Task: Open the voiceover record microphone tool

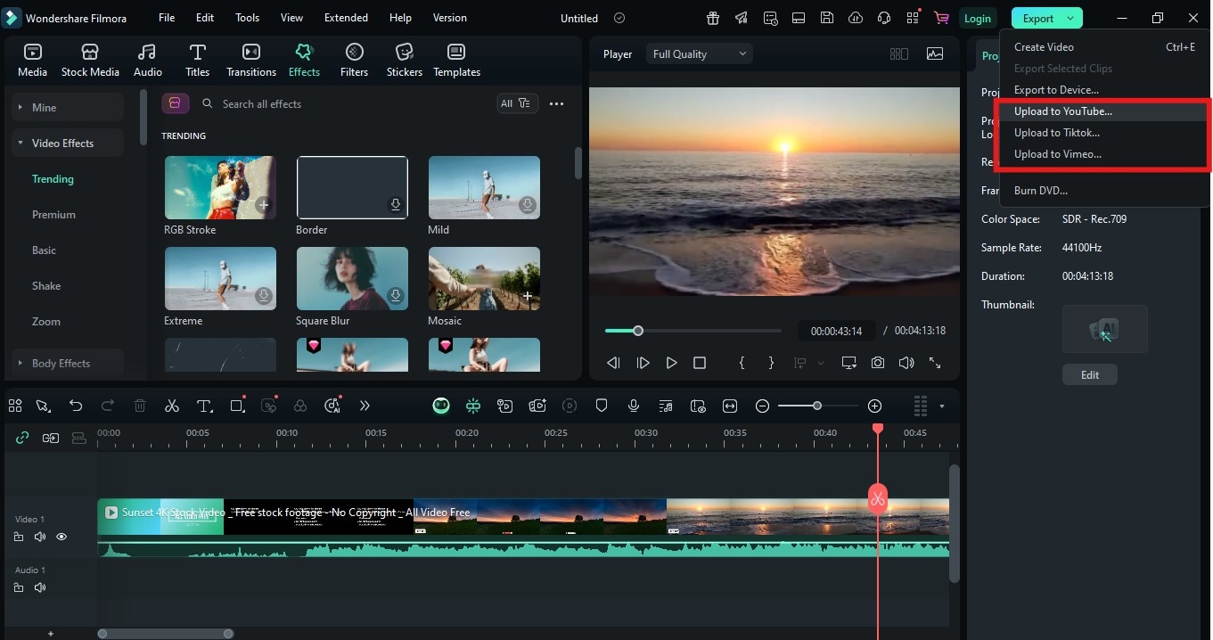Action: tap(633, 406)
